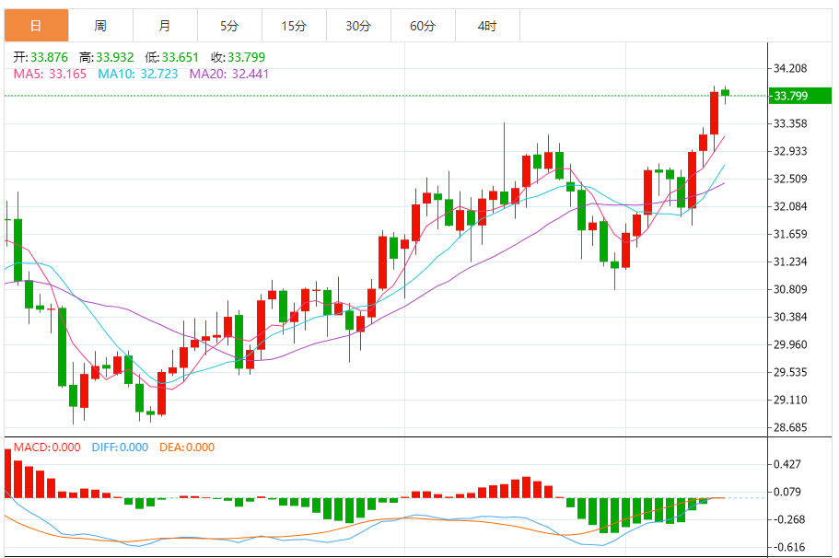839x558 pixels.
Task: Click the MA5: 33.165 indicator label
Action: 50,74
